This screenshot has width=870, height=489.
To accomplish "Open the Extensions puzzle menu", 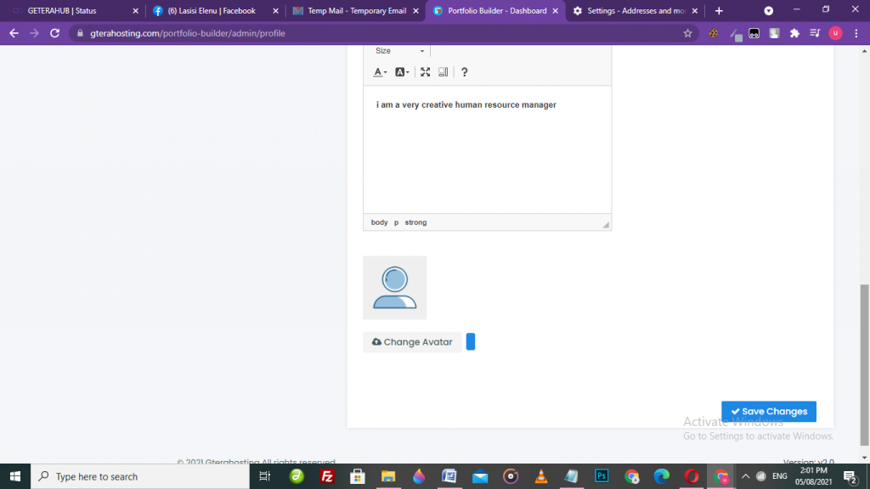I will pos(794,33).
